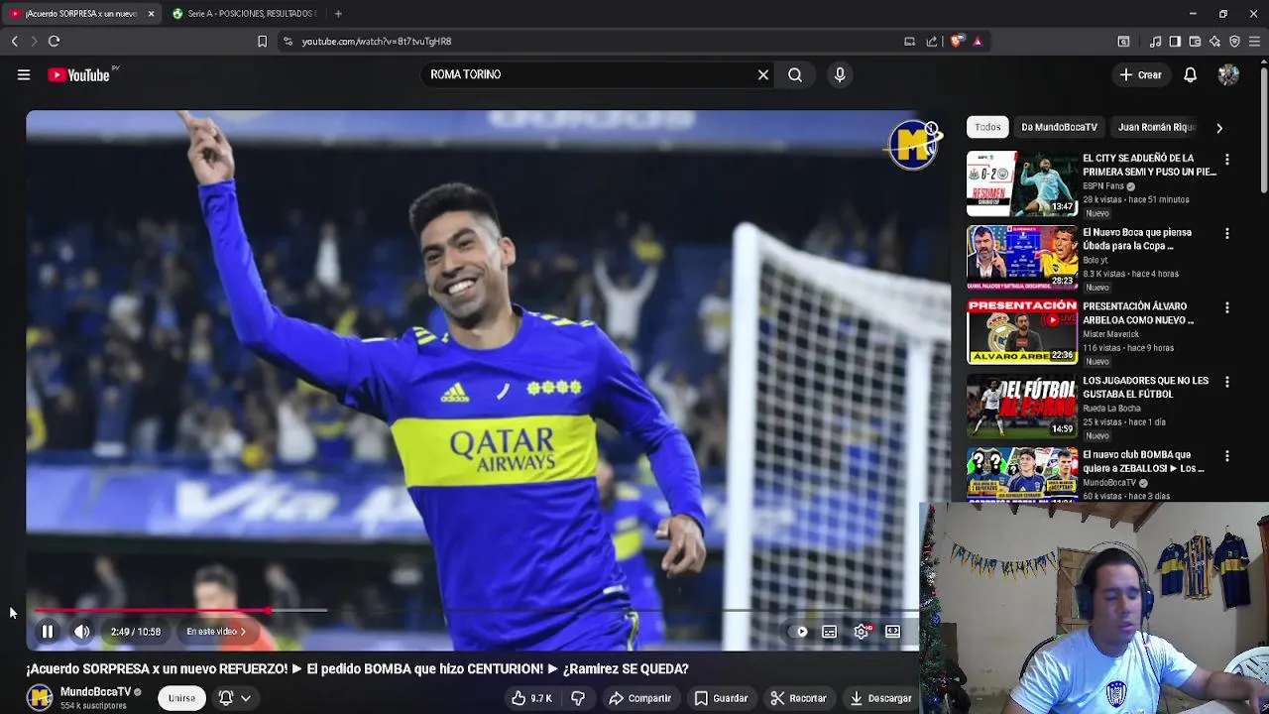Open options for 'EL CITY SE ADUEÑÓ' video
1269x714 pixels.
1227,160
